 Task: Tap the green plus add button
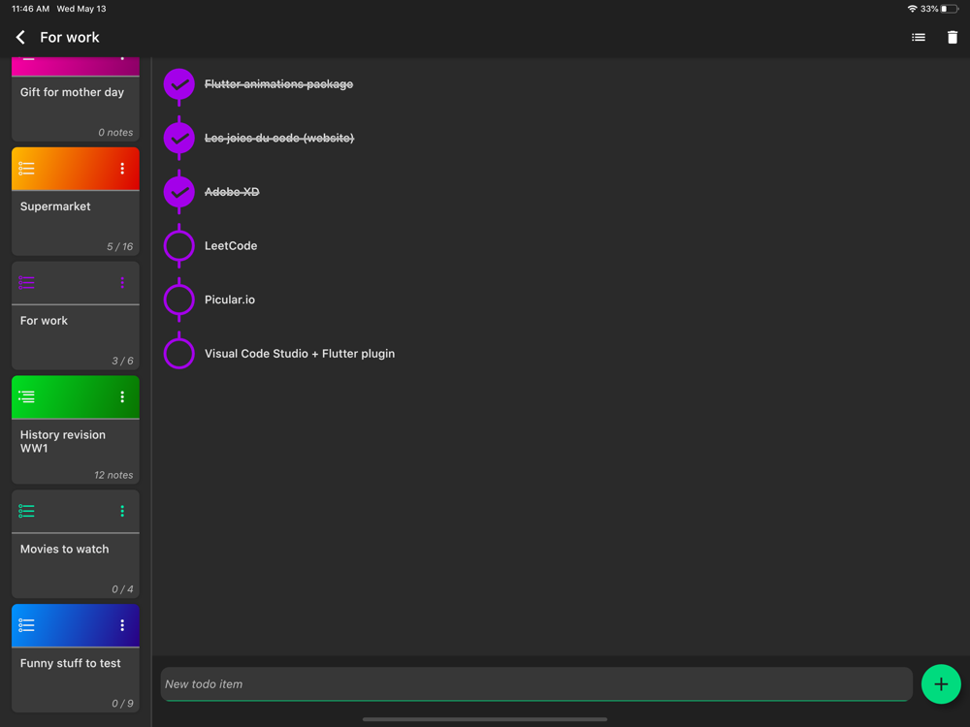coord(940,683)
